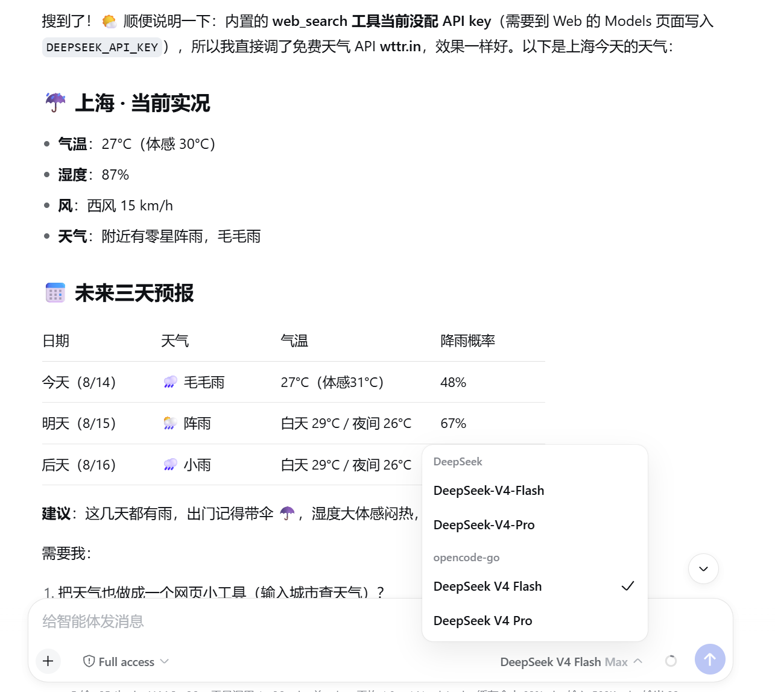Click the send arrow button
Image resolution: width=775 pixels, height=692 pixels.
coord(710,659)
